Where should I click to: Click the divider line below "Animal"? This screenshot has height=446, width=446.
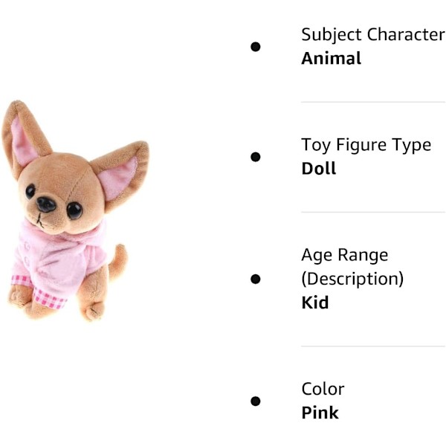(372, 102)
